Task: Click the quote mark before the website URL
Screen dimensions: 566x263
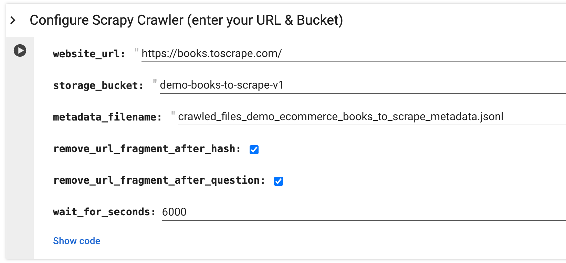Action: (x=137, y=51)
